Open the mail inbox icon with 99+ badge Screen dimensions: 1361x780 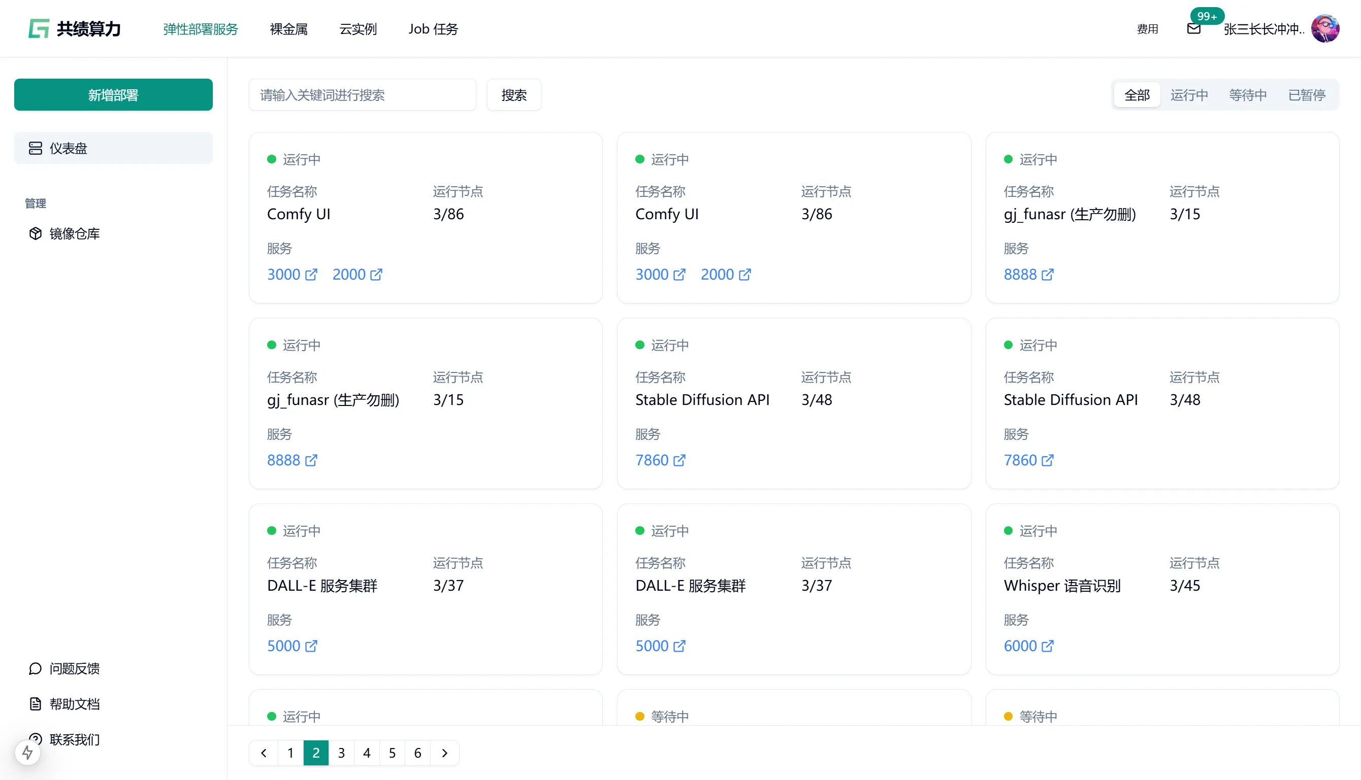coord(1193,29)
